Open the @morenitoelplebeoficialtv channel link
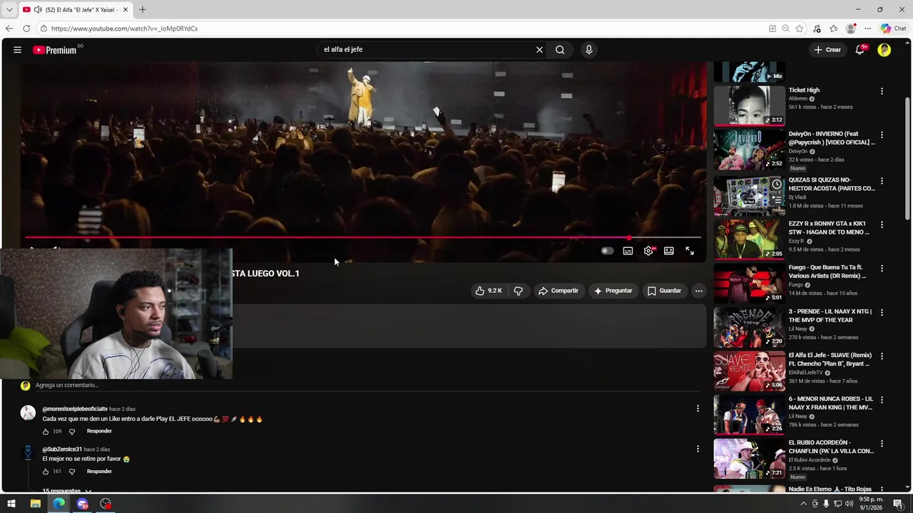 point(75,409)
